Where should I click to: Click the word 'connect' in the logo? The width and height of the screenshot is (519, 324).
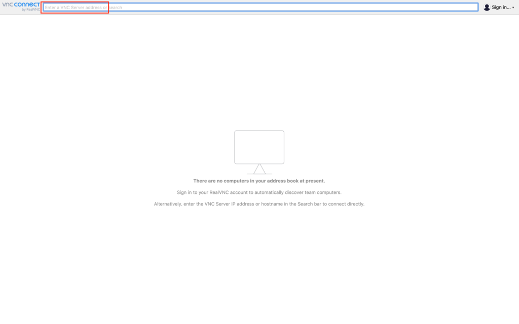[27, 5]
